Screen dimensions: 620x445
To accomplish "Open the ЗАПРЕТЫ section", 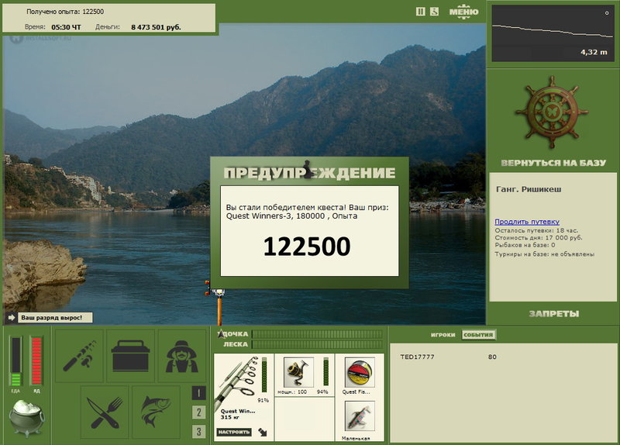I will click(x=554, y=314).
